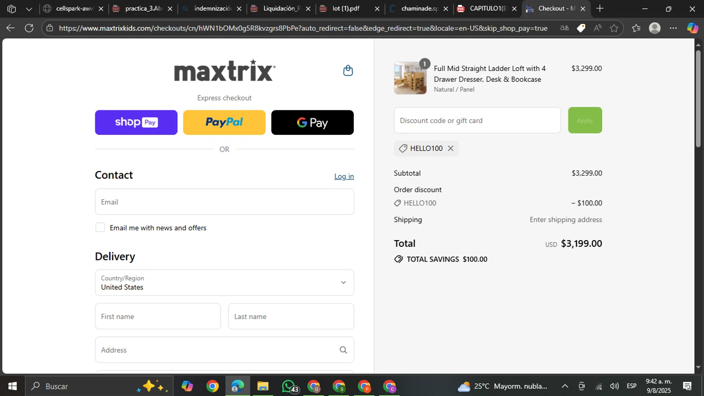Expand the Country/Region dropdown

point(224,283)
